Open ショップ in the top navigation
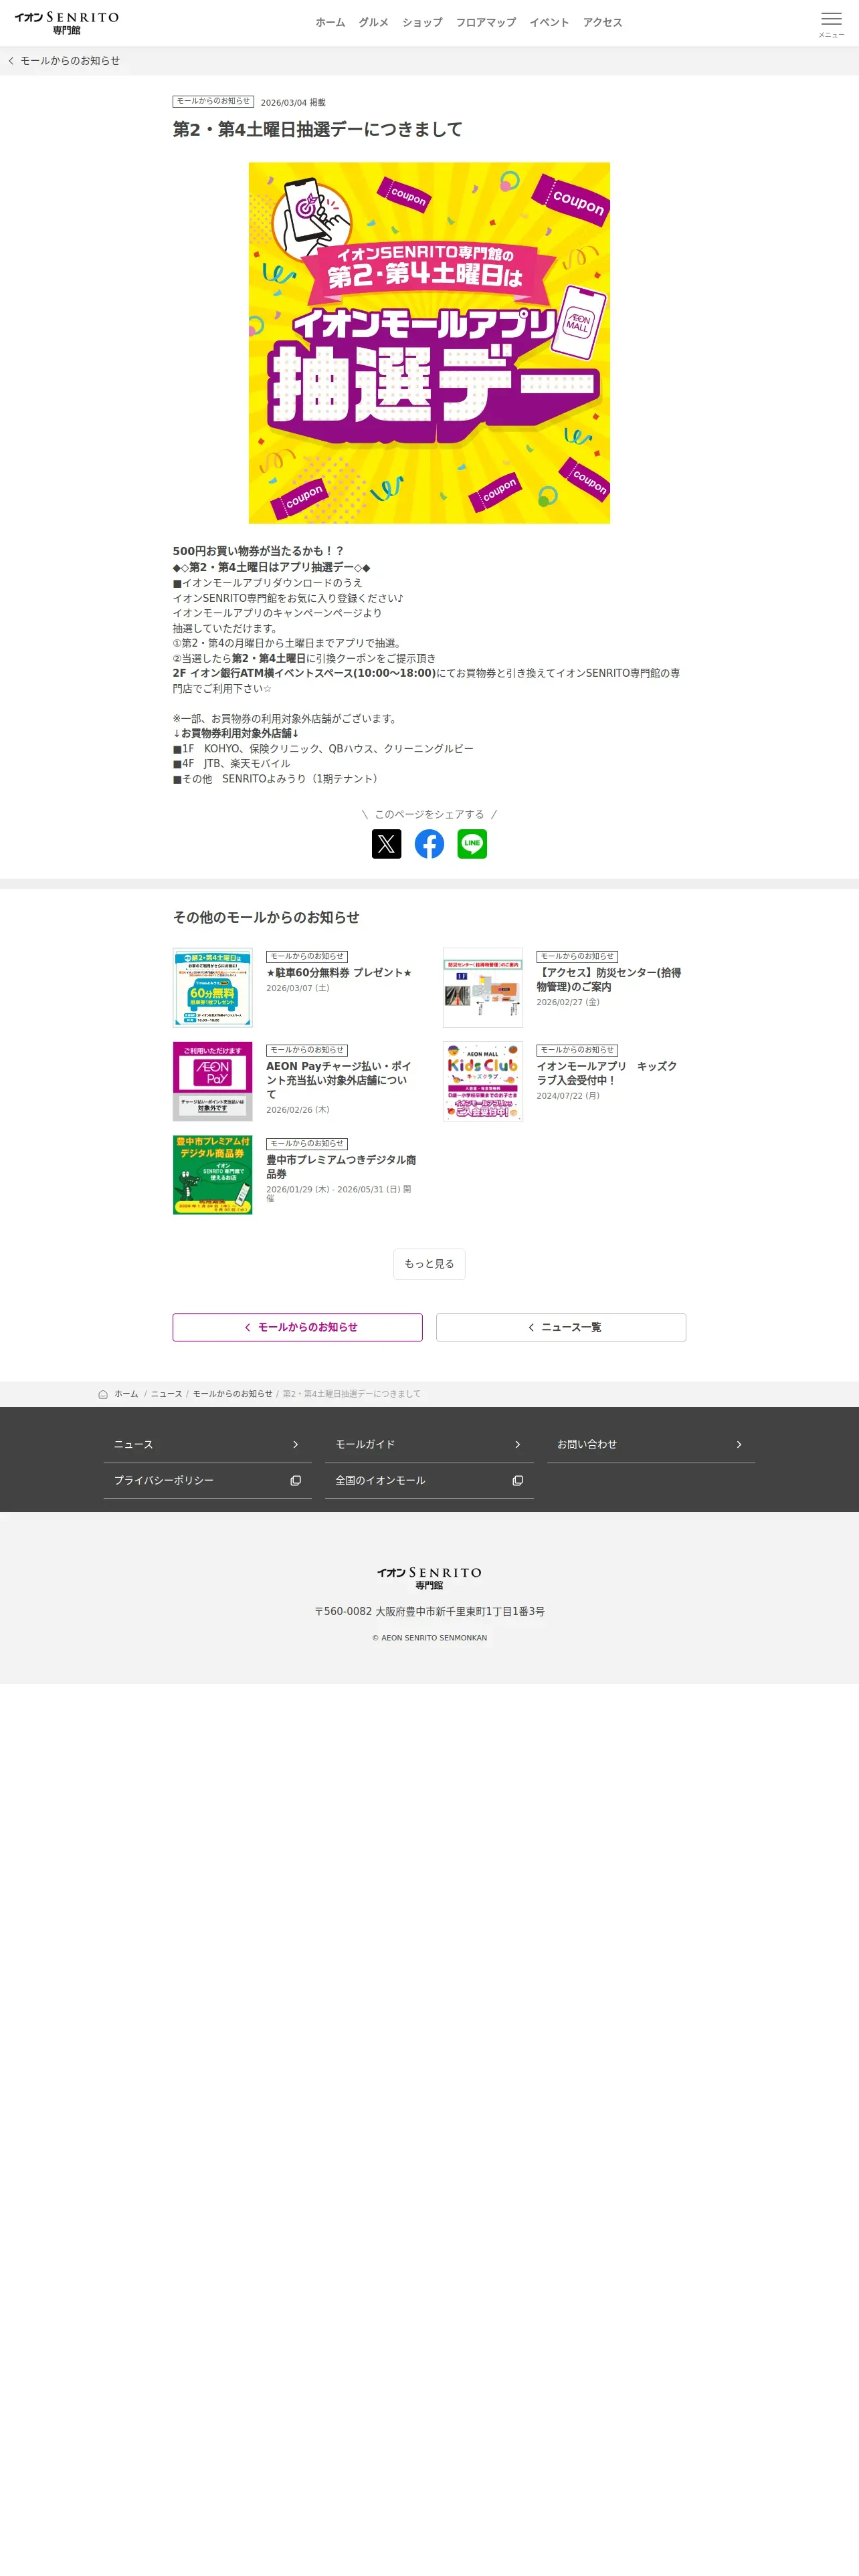The height and width of the screenshot is (2576, 859). (x=422, y=23)
